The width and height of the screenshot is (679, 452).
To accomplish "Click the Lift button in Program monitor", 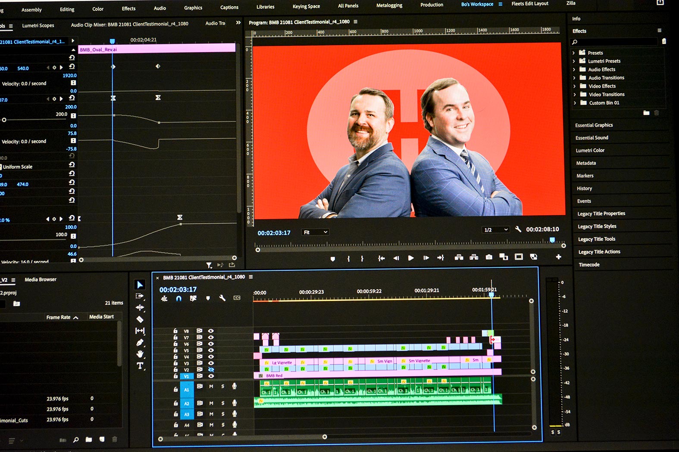I will (459, 257).
